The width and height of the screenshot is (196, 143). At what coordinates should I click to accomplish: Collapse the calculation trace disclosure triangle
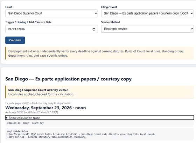click(7, 118)
